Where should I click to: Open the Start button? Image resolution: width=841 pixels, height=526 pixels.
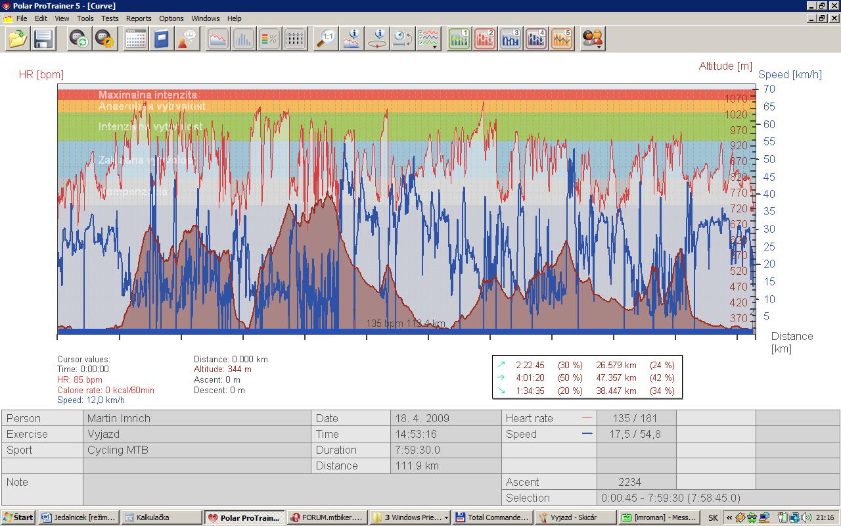click(18, 517)
